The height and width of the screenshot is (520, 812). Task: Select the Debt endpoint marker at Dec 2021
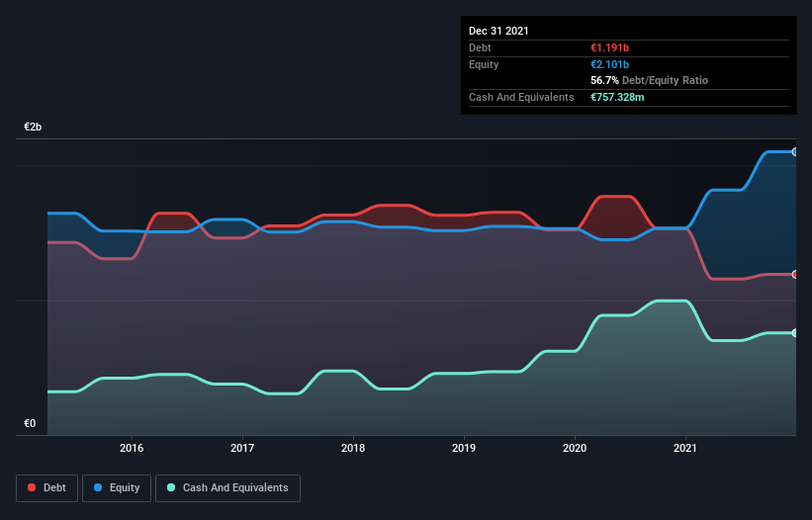(x=795, y=274)
